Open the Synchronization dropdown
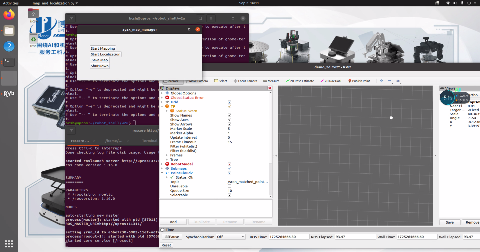The width and height of the screenshot is (480, 252). point(230,237)
